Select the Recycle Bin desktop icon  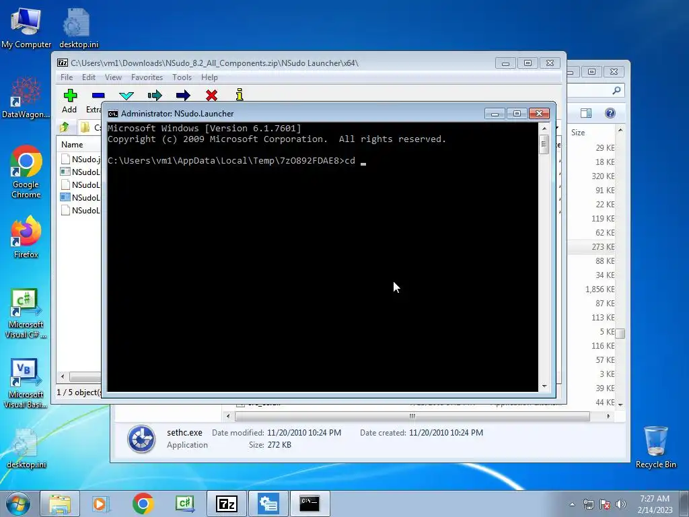click(655, 447)
